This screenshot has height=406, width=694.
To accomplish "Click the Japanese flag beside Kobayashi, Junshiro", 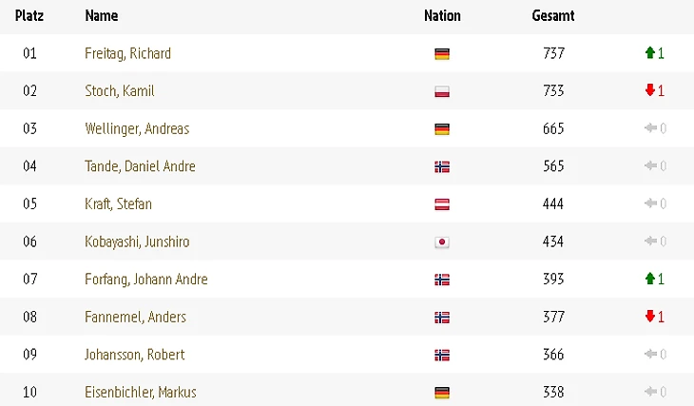I will (441, 242).
